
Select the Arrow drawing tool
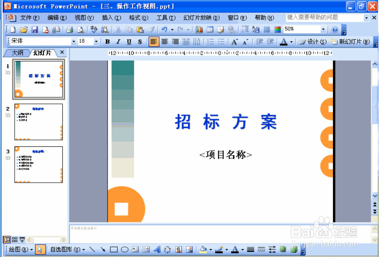103,249
